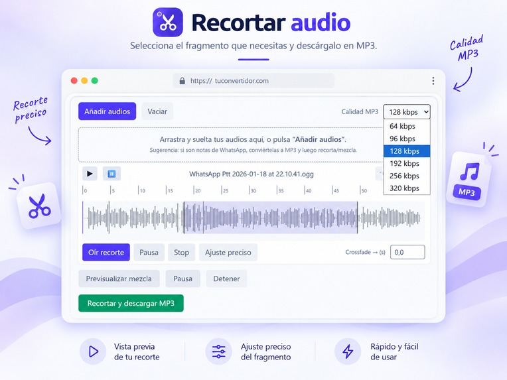Click the Crossfade seconds input field
The image size is (507, 380).
click(407, 252)
